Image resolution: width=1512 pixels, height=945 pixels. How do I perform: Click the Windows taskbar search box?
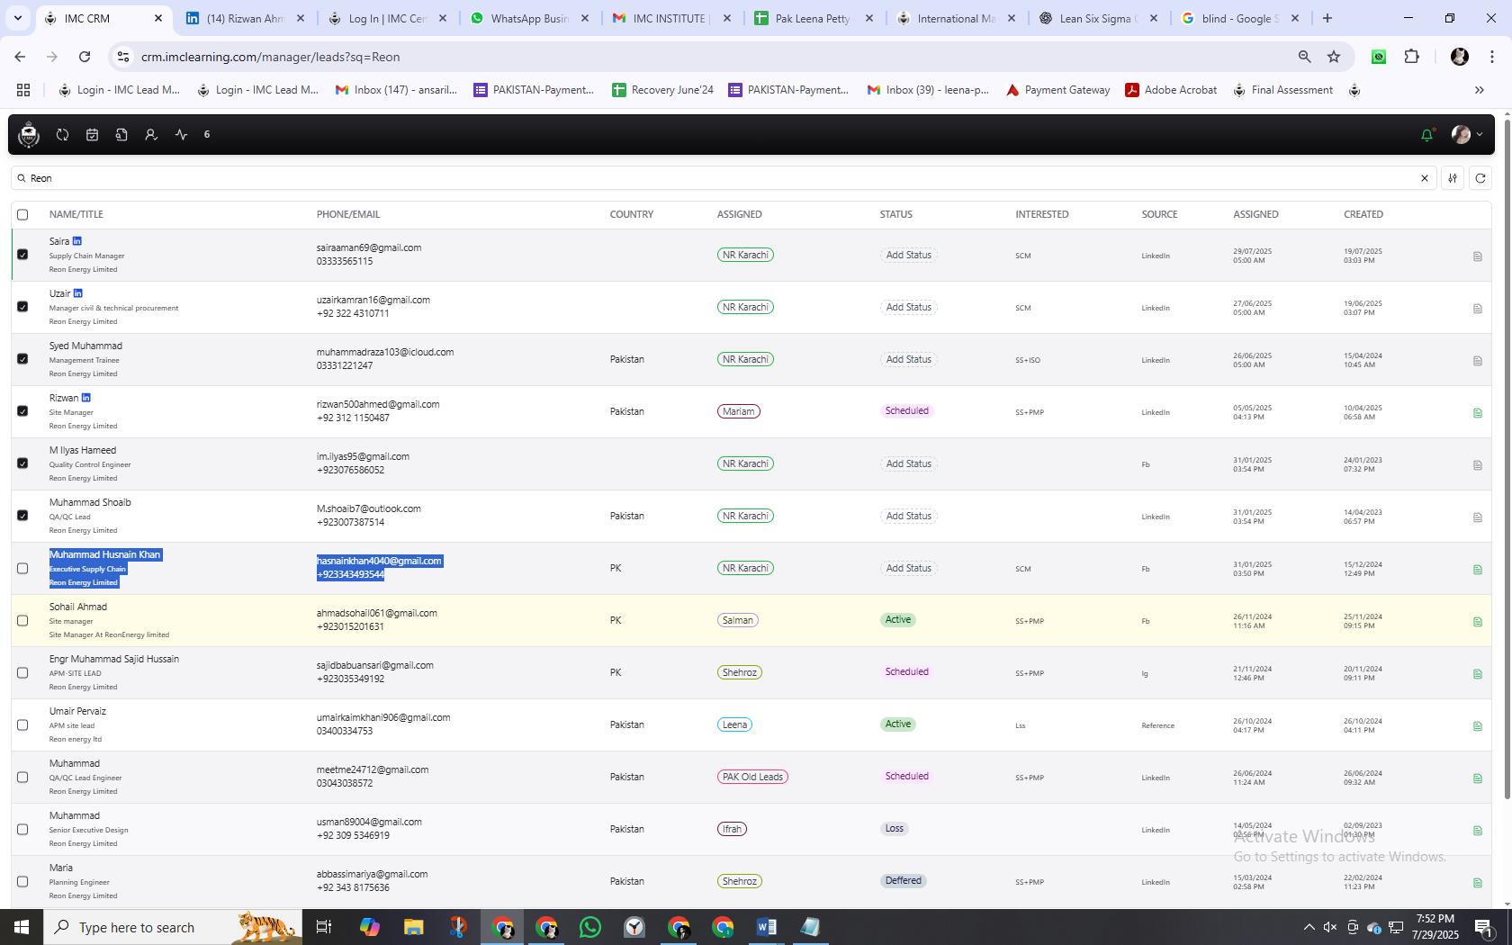click(173, 927)
